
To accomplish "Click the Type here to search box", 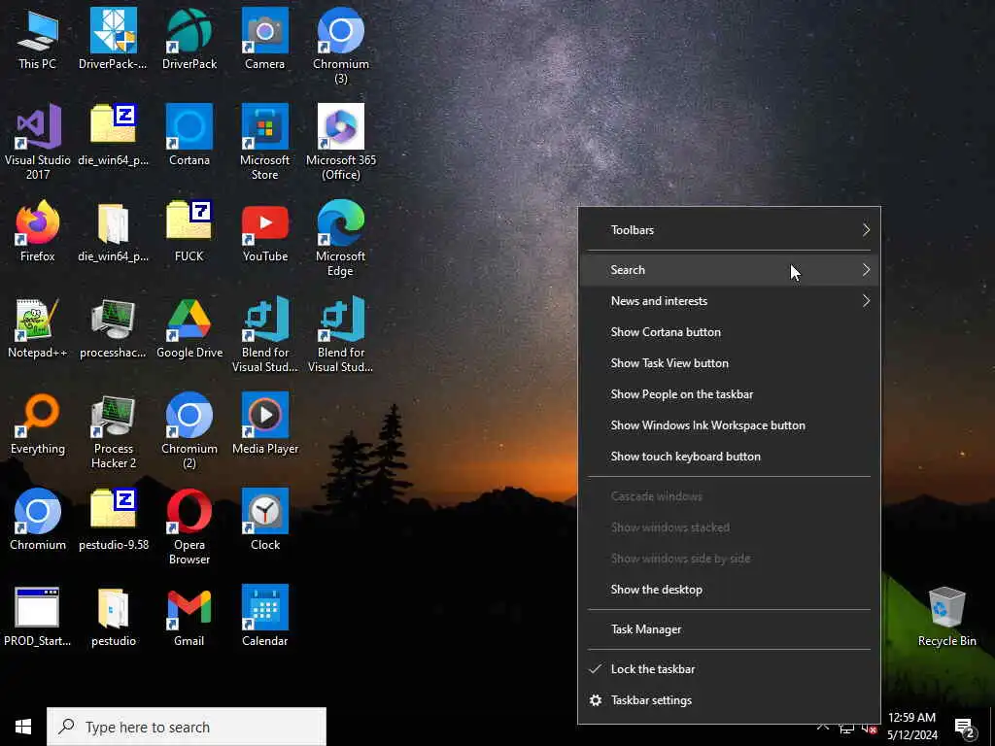I will coord(187,727).
